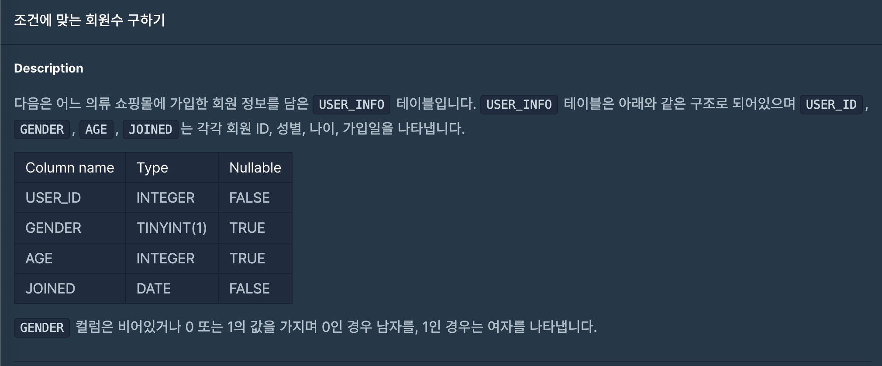This screenshot has width=882, height=366.
Task: Click the AGE inline code tag
Action: coord(96,129)
